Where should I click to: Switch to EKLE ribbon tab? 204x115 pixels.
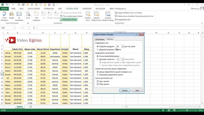(x=21, y=9)
